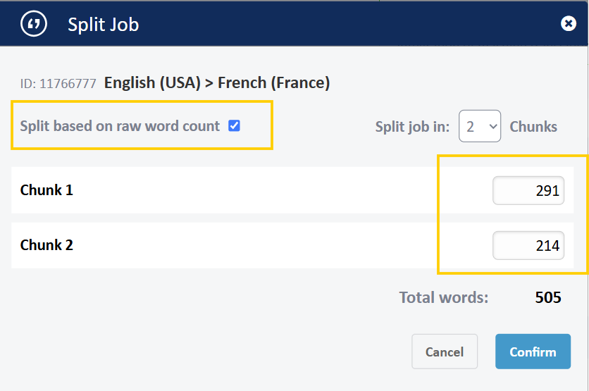Viewport: 589px width, 391px height.
Task: Select the Chunk 2 row label
Action: 46,245
